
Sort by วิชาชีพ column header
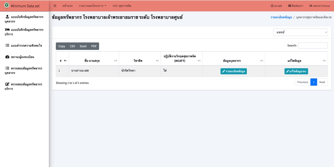pos(140,58)
